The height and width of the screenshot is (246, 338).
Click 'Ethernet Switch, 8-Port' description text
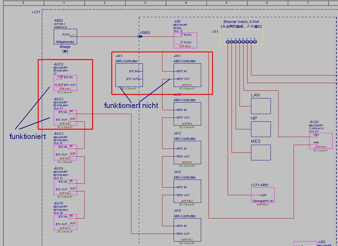[241, 22]
